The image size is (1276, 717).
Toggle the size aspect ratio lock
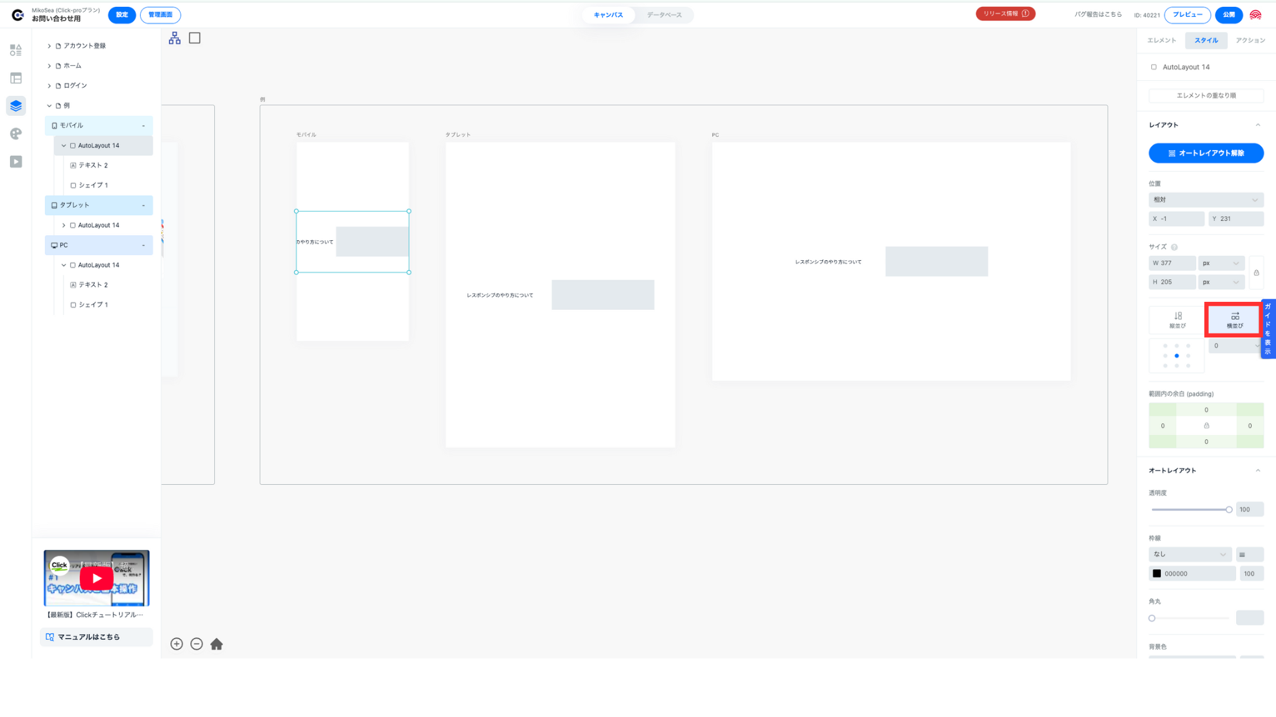pos(1256,273)
